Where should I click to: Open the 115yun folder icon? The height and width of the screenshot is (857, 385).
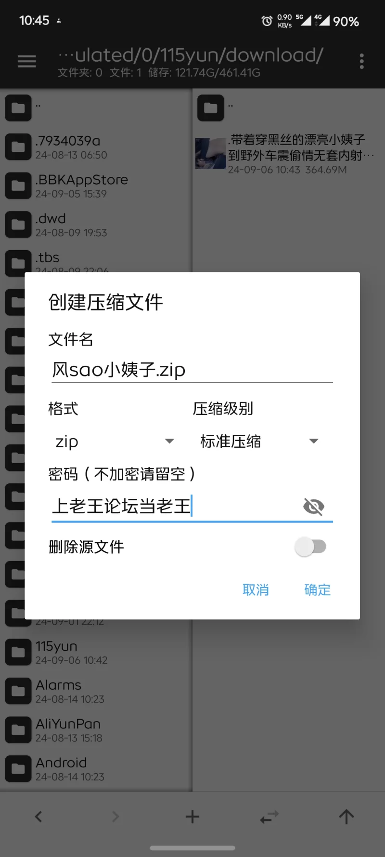click(x=18, y=652)
